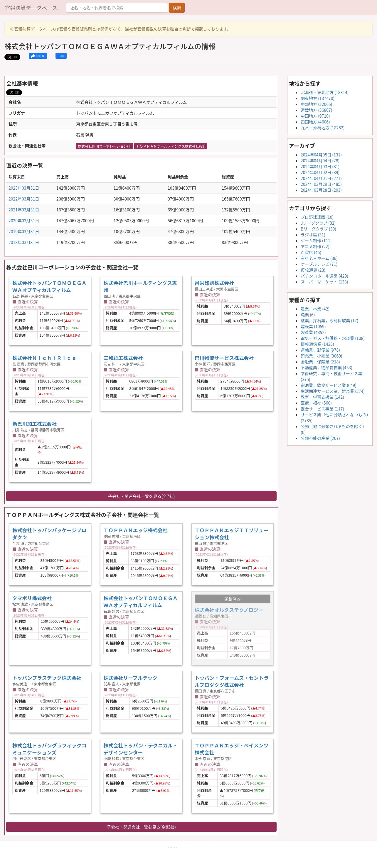Open the 2021年03月31日 settlement link
The width and height of the screenshot is (377, 848).
24,210
